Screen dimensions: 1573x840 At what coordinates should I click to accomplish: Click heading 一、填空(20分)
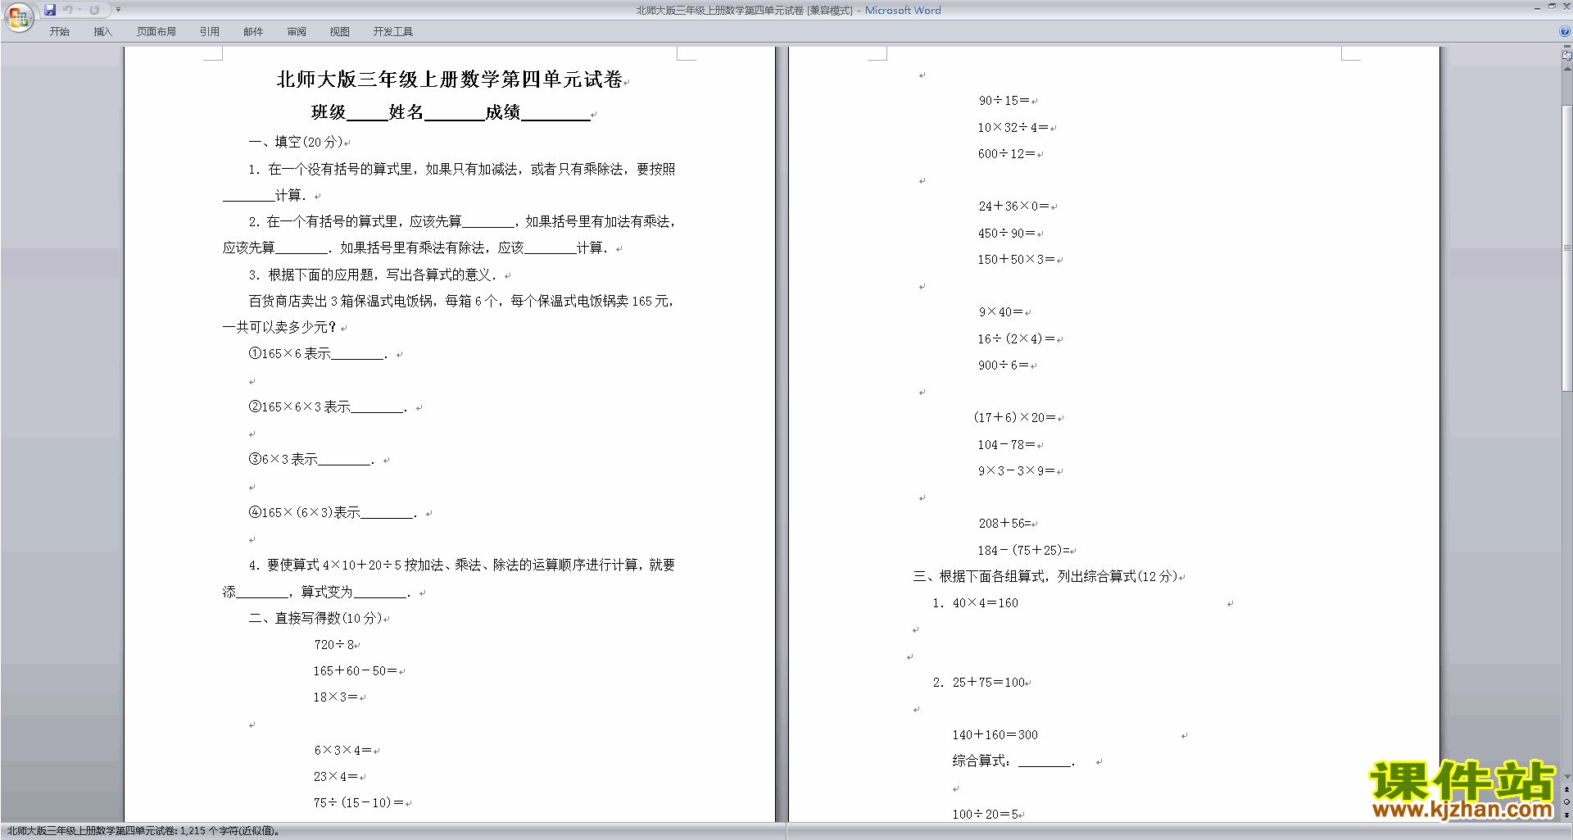click(297, 142)
